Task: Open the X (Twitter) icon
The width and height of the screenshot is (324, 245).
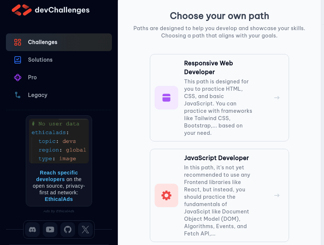Action: point(85,230)
